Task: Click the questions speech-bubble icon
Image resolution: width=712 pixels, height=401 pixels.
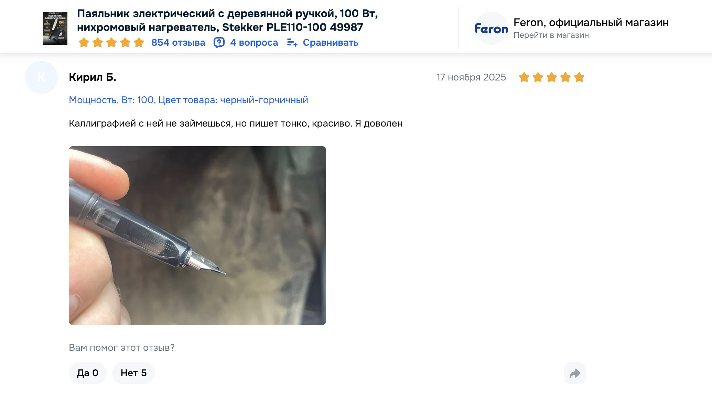Action: coord(219,43)
